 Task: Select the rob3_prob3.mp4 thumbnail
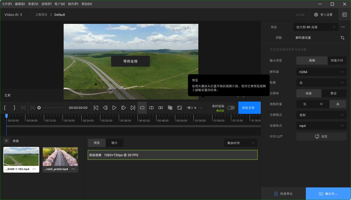(x=60, y=157)
